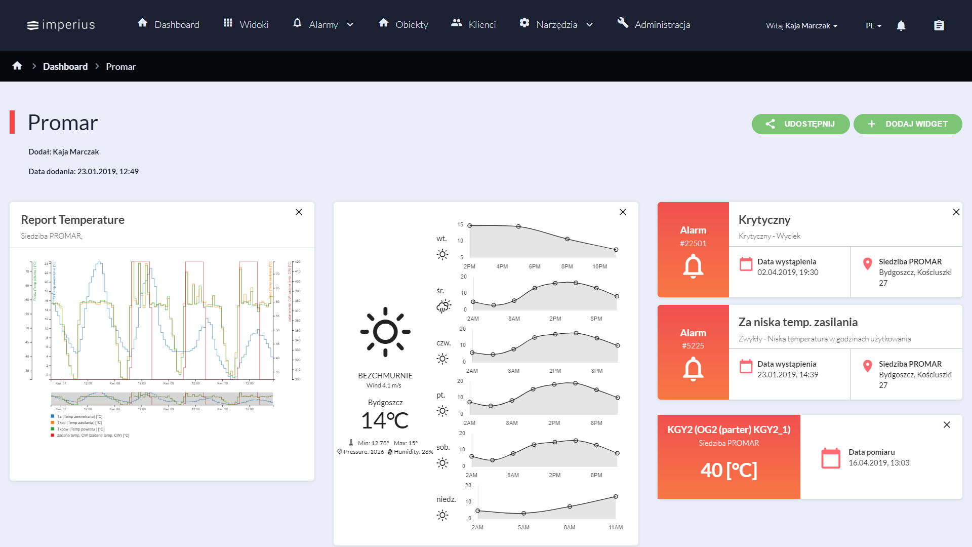The height and width of the screenshot is (547, 972).
Task: Go to Obiekty in the navigation
Action: point(403,24)
